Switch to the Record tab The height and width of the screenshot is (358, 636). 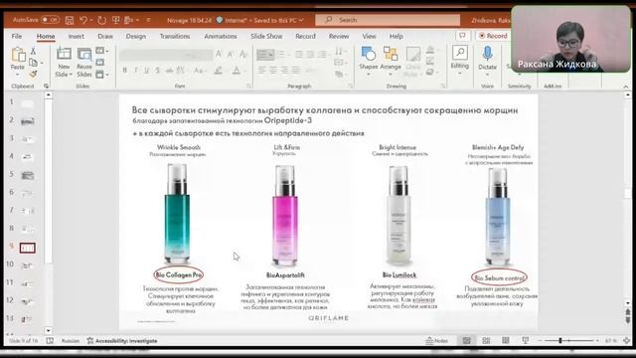(305, 36)
